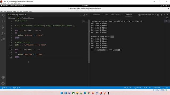
Task: Click "for (( i=5; i>0; i-- ))" line
Action: [x=27, y=50]
